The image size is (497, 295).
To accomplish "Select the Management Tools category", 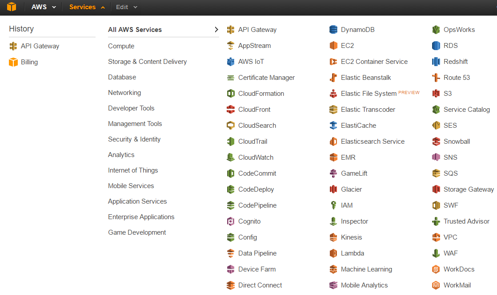I will (x=135, y=124).
